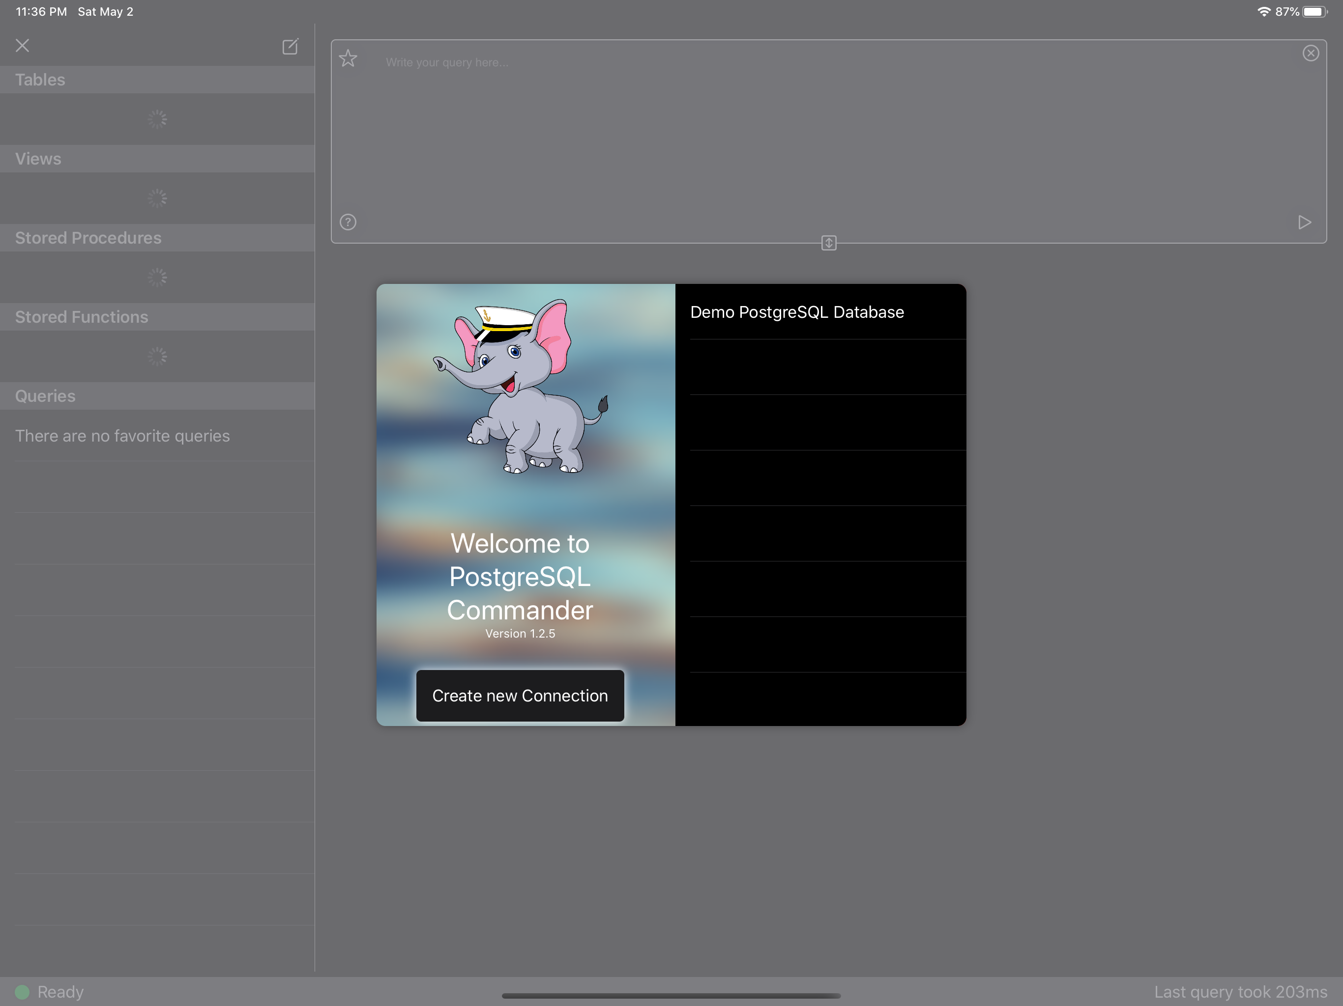This screenshot has height=1006, width=1343.
Task: Open the Stored Functions section
Action: pyautogui.click(x=82, y=317)
